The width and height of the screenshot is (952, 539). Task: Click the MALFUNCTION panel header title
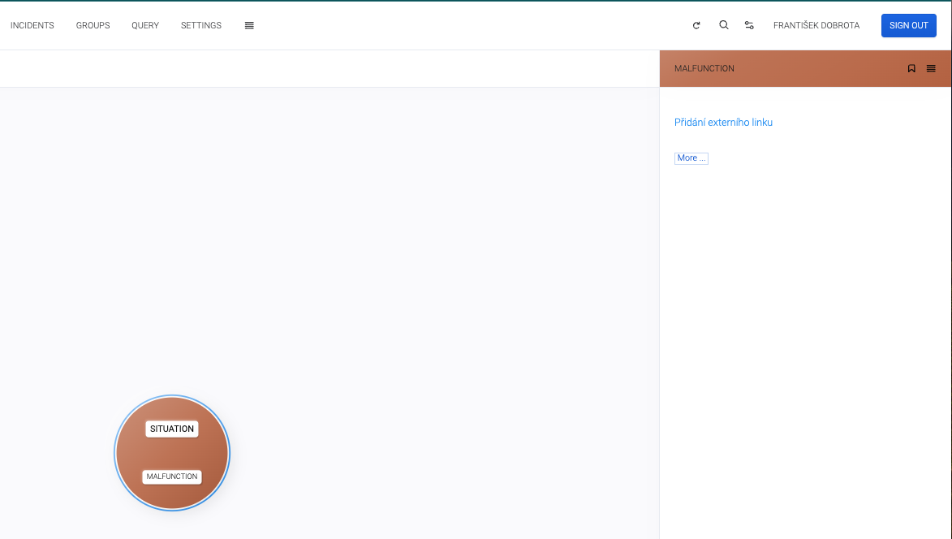point(704,68)
